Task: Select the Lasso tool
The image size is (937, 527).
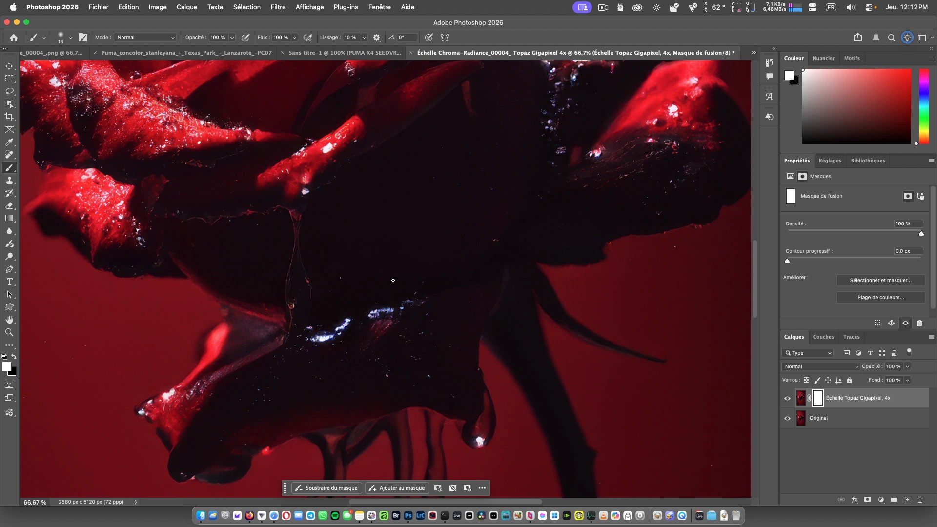Action: pyautogui.click(x=9, y=91)
